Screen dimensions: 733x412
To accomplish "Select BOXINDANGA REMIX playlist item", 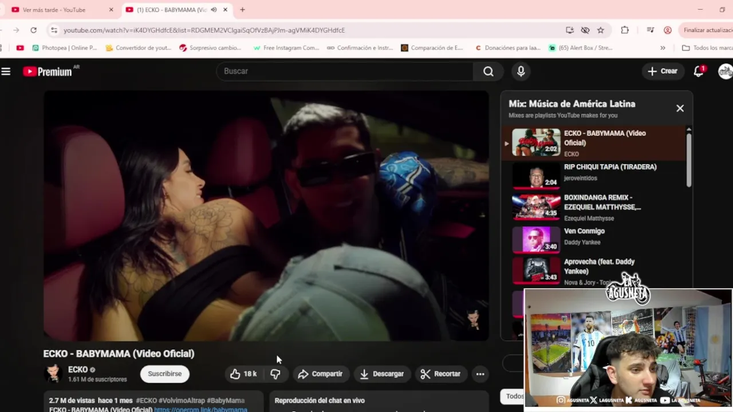I will tap(593, 207).
